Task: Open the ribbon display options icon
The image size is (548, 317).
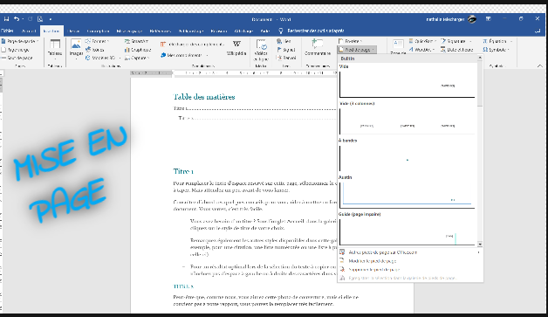Action: pyautogui.click(x=489, y=19)
